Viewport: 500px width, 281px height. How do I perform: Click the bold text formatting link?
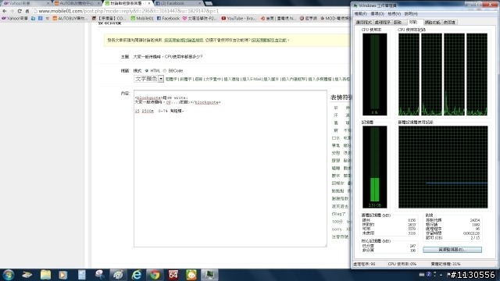tap(171, 79)
